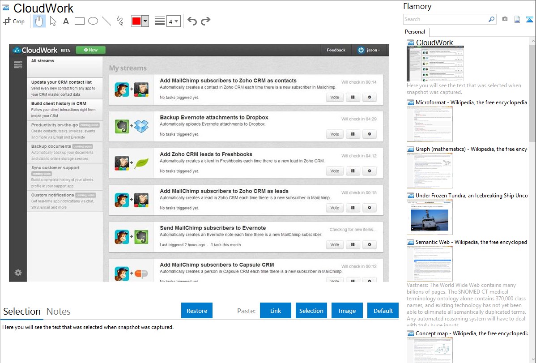Click the CloudWork logo in app header

tap(35, 50)
